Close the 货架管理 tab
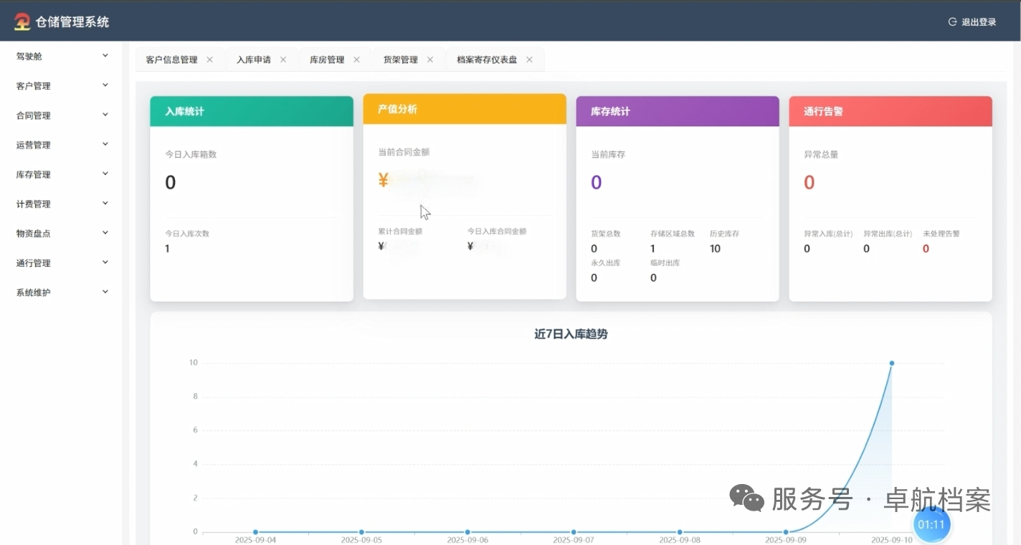1021x545 pixels. coord(430,60)
